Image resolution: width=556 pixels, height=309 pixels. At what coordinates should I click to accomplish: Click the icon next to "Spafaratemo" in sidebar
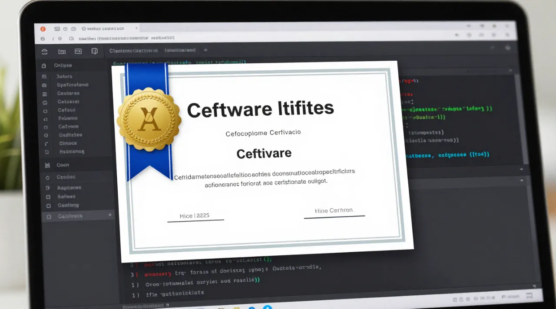click(44, 85)
